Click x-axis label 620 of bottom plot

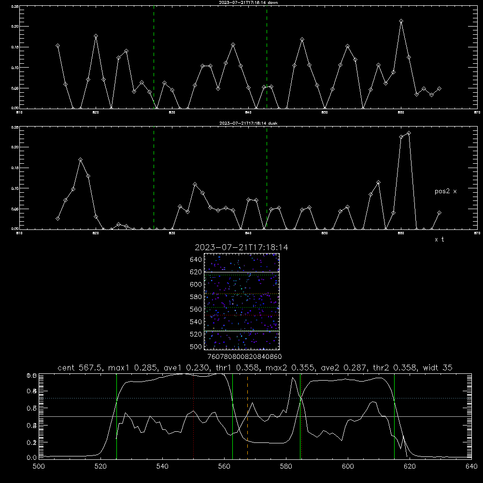pos(410,467)
